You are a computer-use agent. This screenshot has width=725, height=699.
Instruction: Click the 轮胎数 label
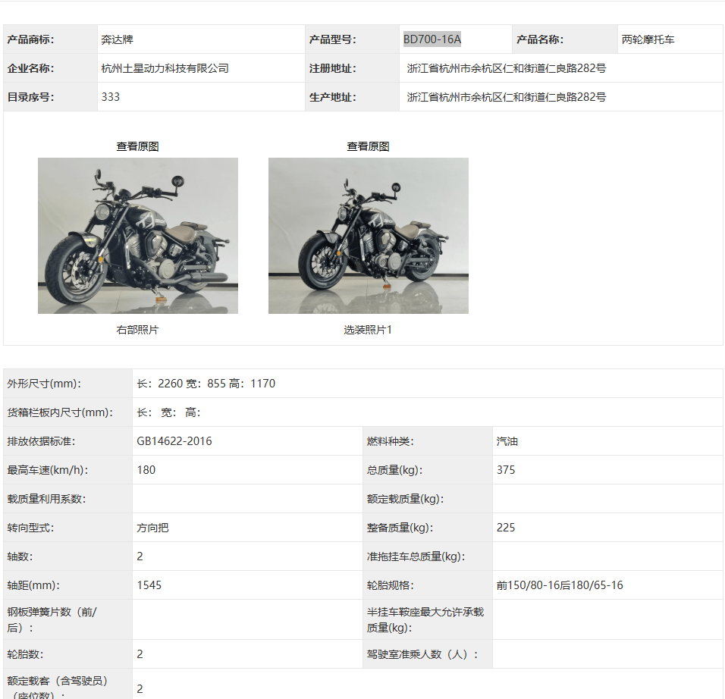click(x=26, y=654)
